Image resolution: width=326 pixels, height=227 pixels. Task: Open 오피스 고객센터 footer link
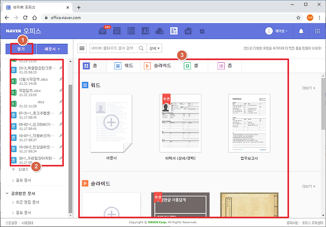pos(312,222)
